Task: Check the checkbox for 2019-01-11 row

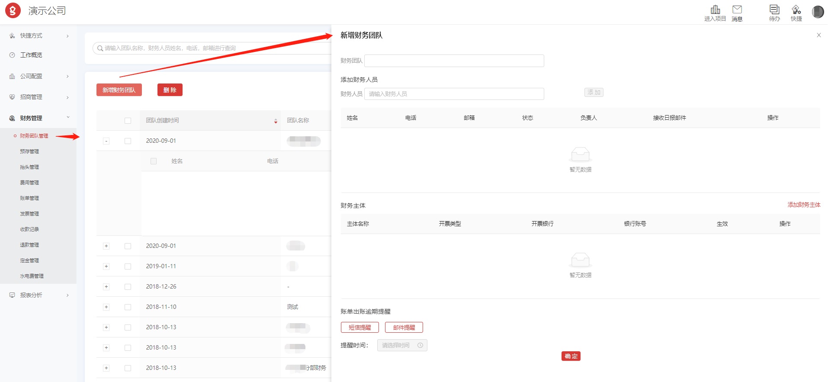Action: (128, 266)
